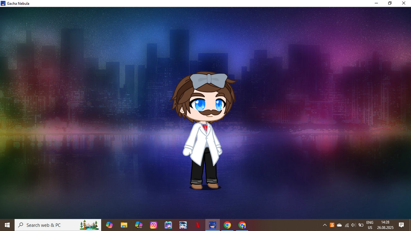
Task: Open the Action Center notifications icon
Action: [x=401, y=225]
